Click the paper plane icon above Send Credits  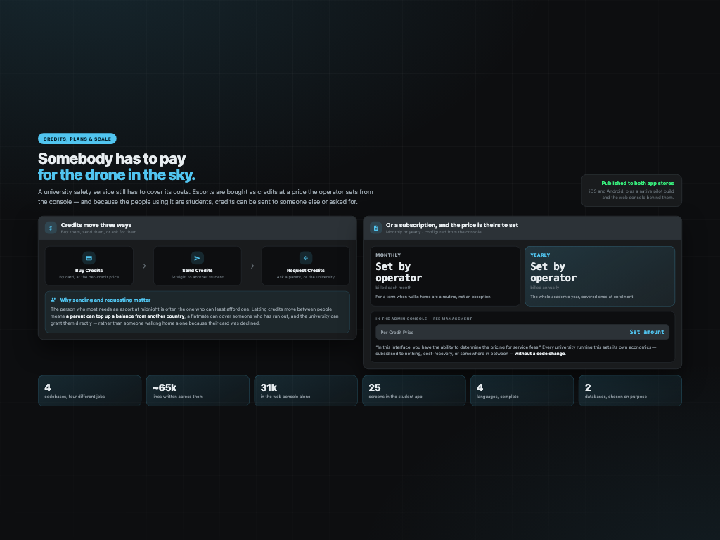(x=197, y=258)
